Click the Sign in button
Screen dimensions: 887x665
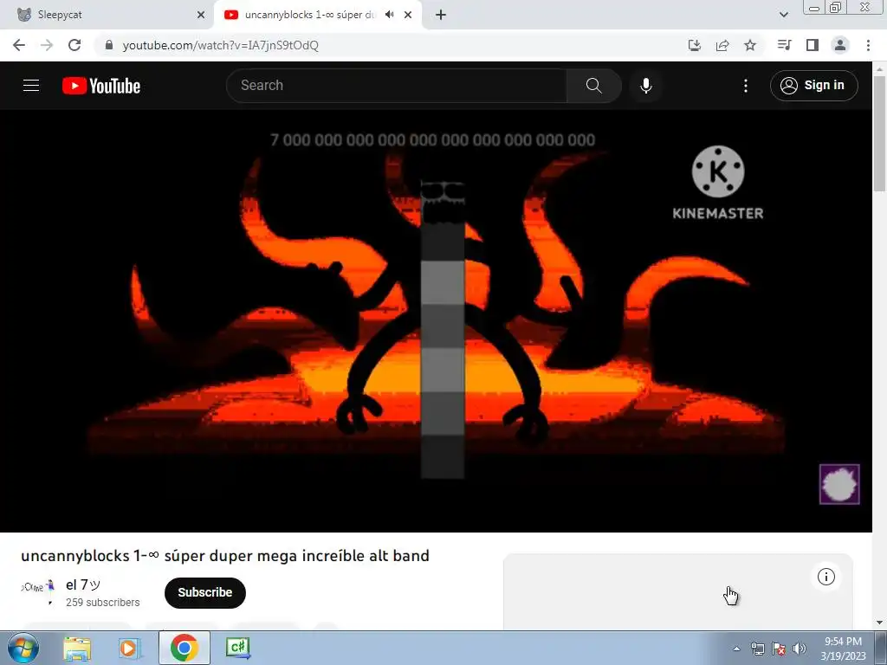[813, 86]
